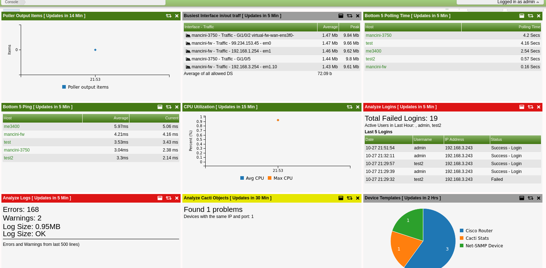Click Cisco Router blue legend swatch
546x268 pixels.
point(462,231)
